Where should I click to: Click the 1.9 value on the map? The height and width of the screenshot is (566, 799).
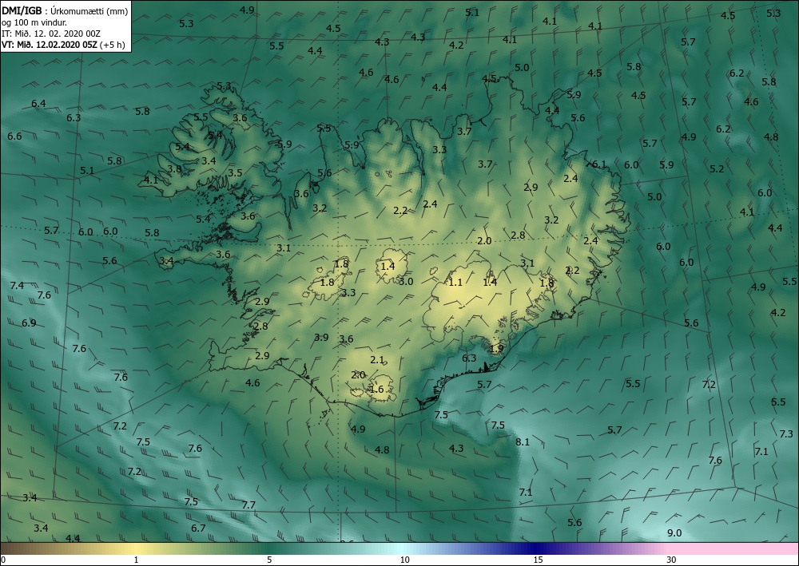tap(496, 349)
